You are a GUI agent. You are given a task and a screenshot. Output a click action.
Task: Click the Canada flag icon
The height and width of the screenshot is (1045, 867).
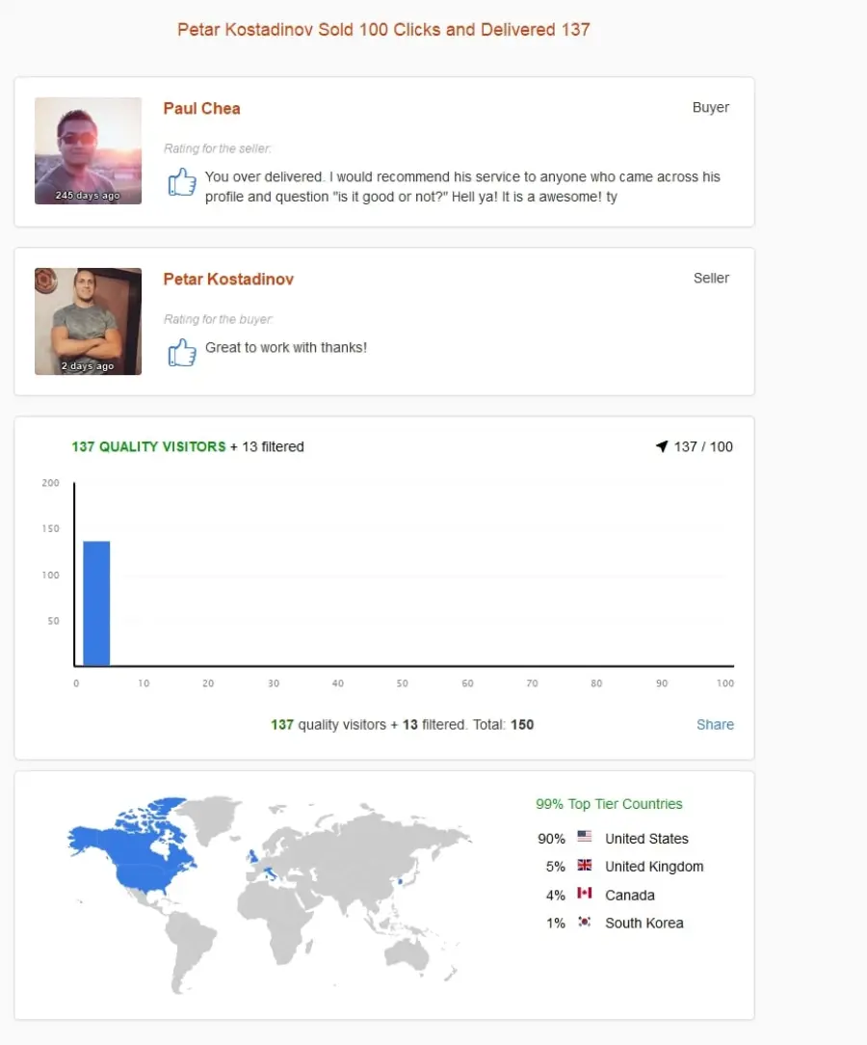(x=584, y=893)
